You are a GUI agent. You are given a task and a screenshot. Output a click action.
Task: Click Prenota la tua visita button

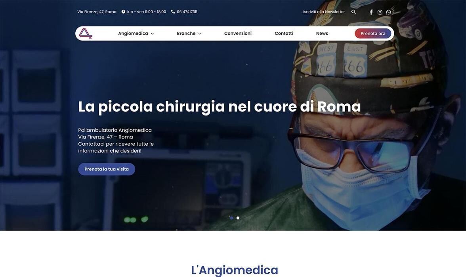pos(107,169)
